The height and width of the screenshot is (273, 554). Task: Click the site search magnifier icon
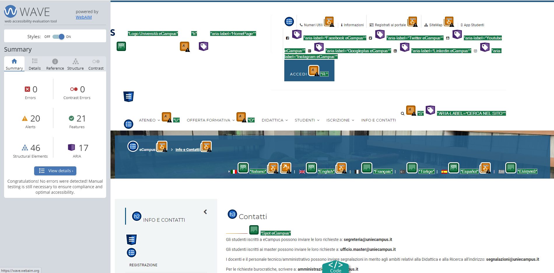(402, 114)
